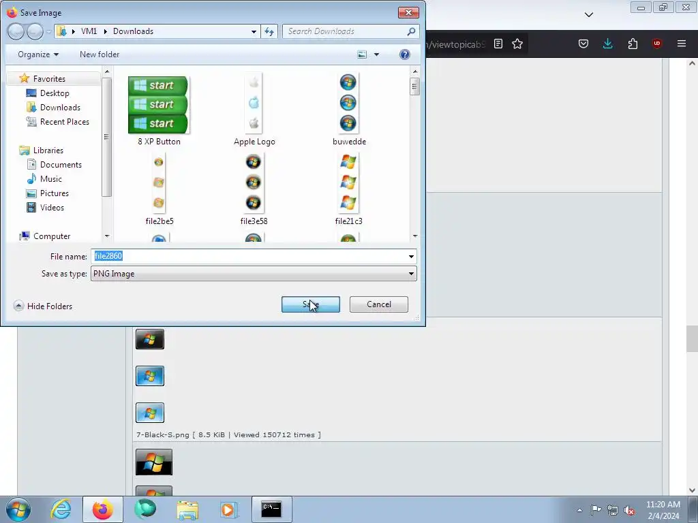This screenshot has height=523, width=698.
Task: Select Libraries in the navigation pane
Action: 48,150
